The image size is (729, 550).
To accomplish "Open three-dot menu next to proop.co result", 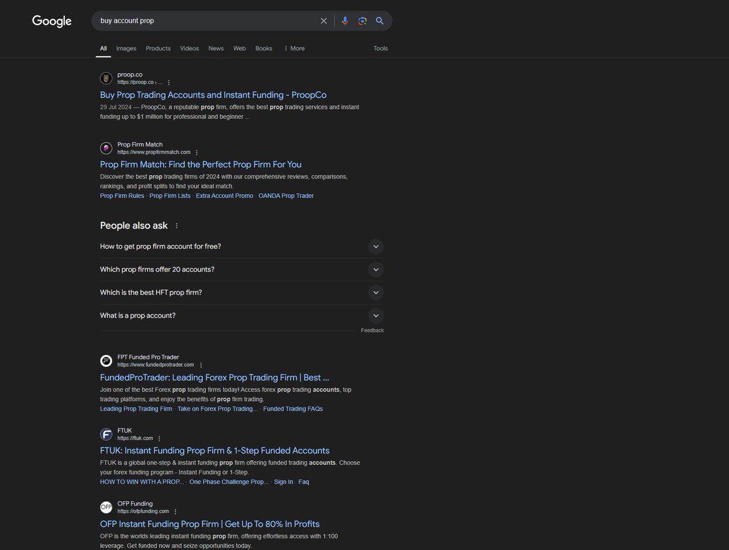I will point(169,83).
